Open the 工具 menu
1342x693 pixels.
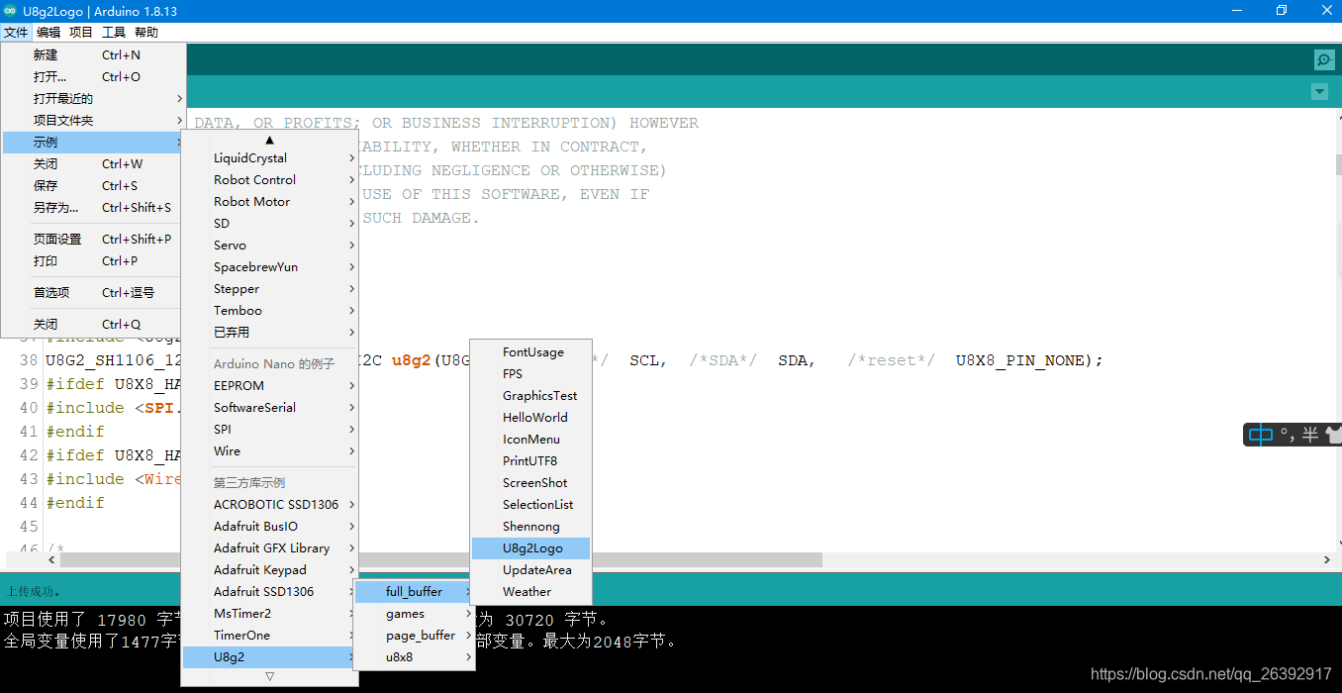[x=114, y=33]
